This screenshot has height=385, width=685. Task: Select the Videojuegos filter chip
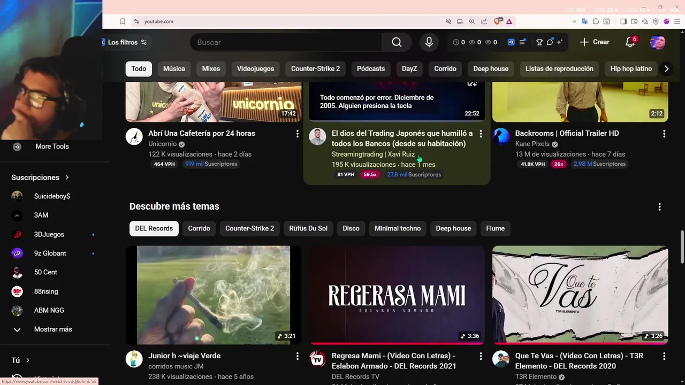coord(255,68)
